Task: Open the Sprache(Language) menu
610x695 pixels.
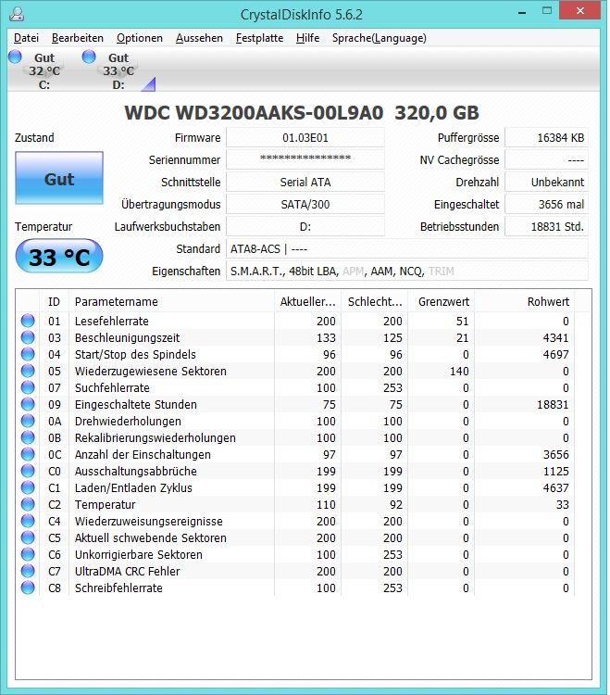Action: point(380,38)
